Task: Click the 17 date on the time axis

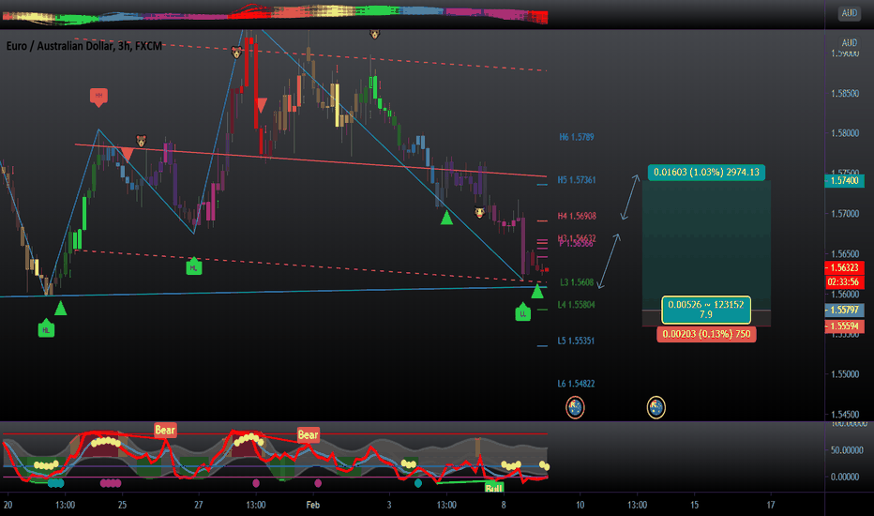Action: [770, 505]
